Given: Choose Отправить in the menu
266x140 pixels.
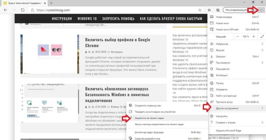Looking at the screenshot, I should [x=237, y=89].
